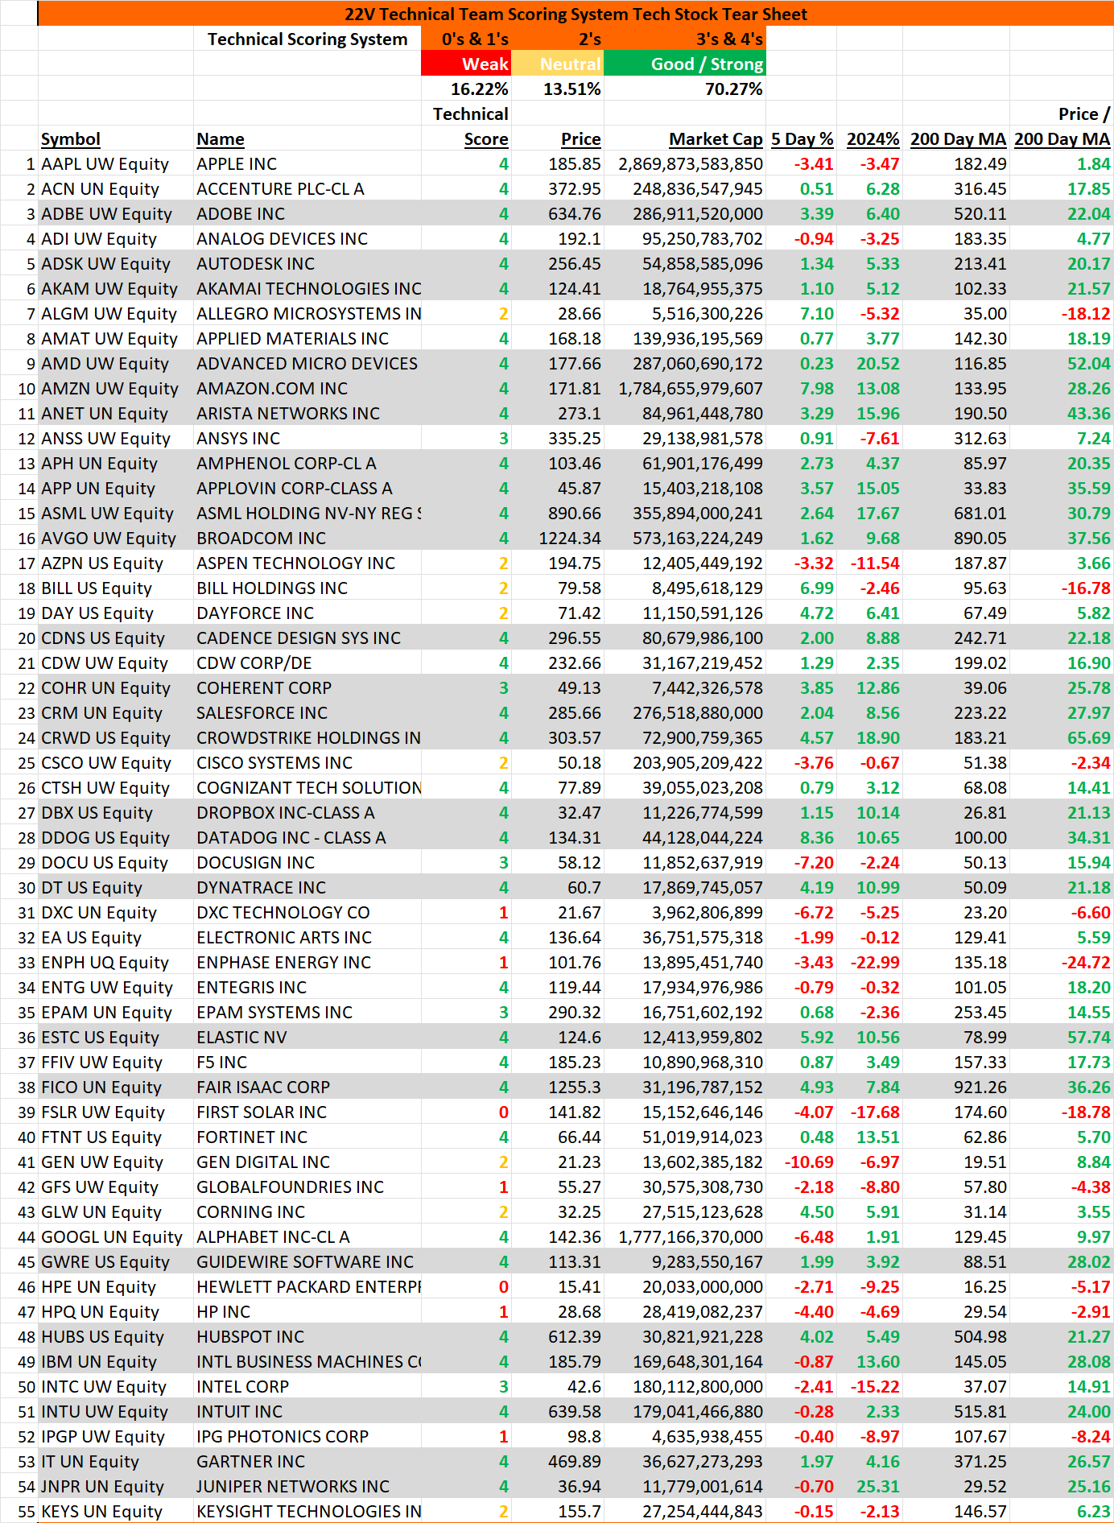
Task: Click the yellow Neutral legend cell
Action: [557, 64]
